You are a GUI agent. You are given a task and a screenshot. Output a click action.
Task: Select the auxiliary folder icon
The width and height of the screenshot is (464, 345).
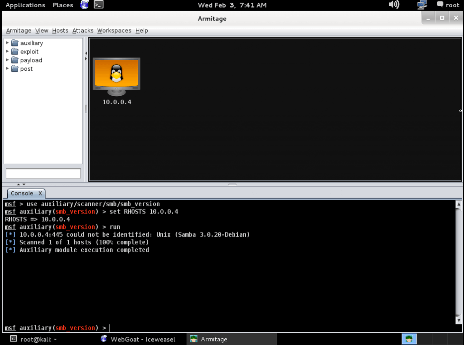pyautogui.click(x=15, y=43)
